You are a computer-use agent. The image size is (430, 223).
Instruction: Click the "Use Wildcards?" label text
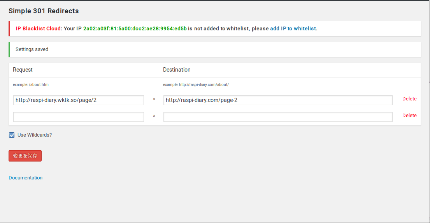point(35,135)
